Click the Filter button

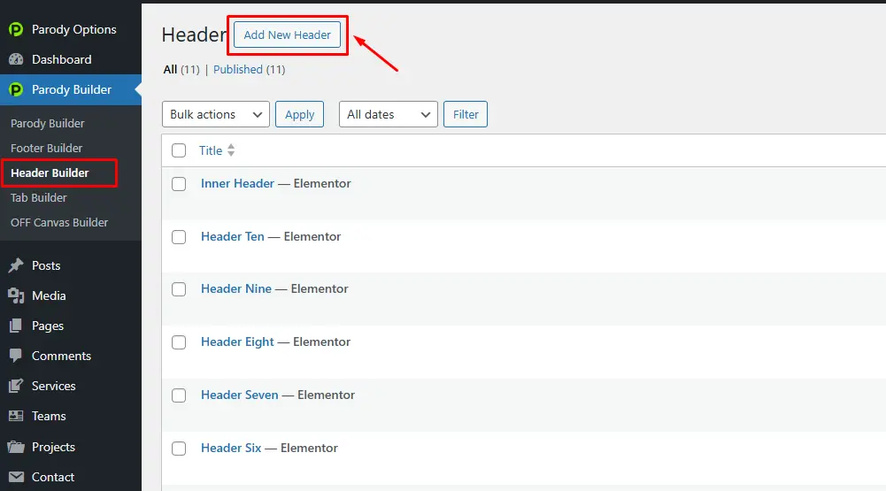[x=466, y=114]
